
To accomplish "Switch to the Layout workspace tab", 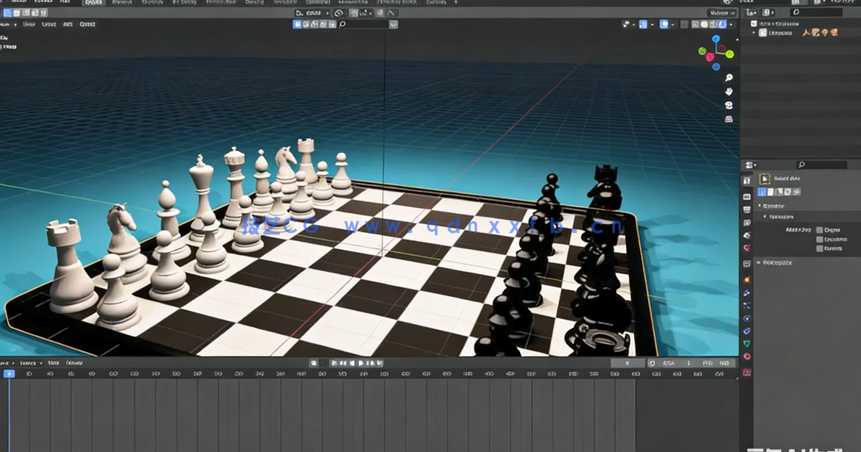I will [93, 3].
